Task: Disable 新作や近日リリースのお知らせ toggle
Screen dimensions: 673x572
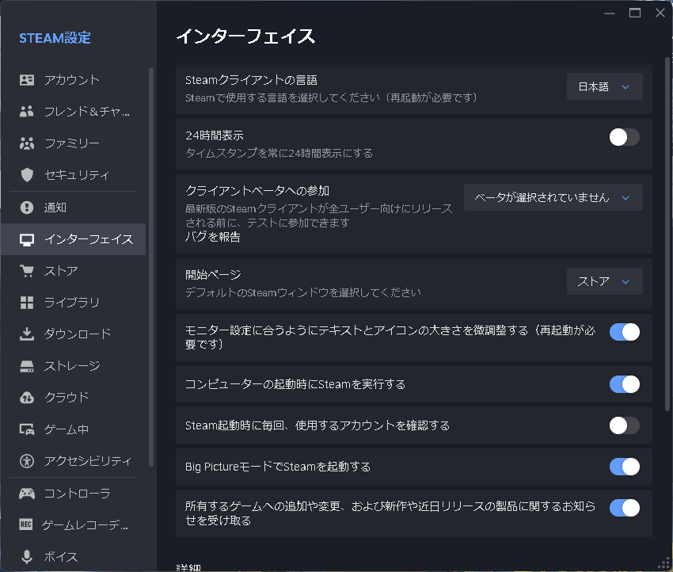Action: pos(625,508)
